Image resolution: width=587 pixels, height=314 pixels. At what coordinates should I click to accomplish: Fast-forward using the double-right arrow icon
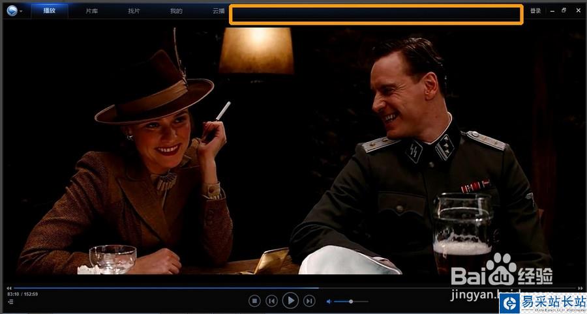pyautogui.click(x=580, y=288)
